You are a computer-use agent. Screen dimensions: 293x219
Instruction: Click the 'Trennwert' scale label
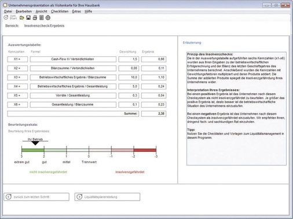(x=89, y=162)
